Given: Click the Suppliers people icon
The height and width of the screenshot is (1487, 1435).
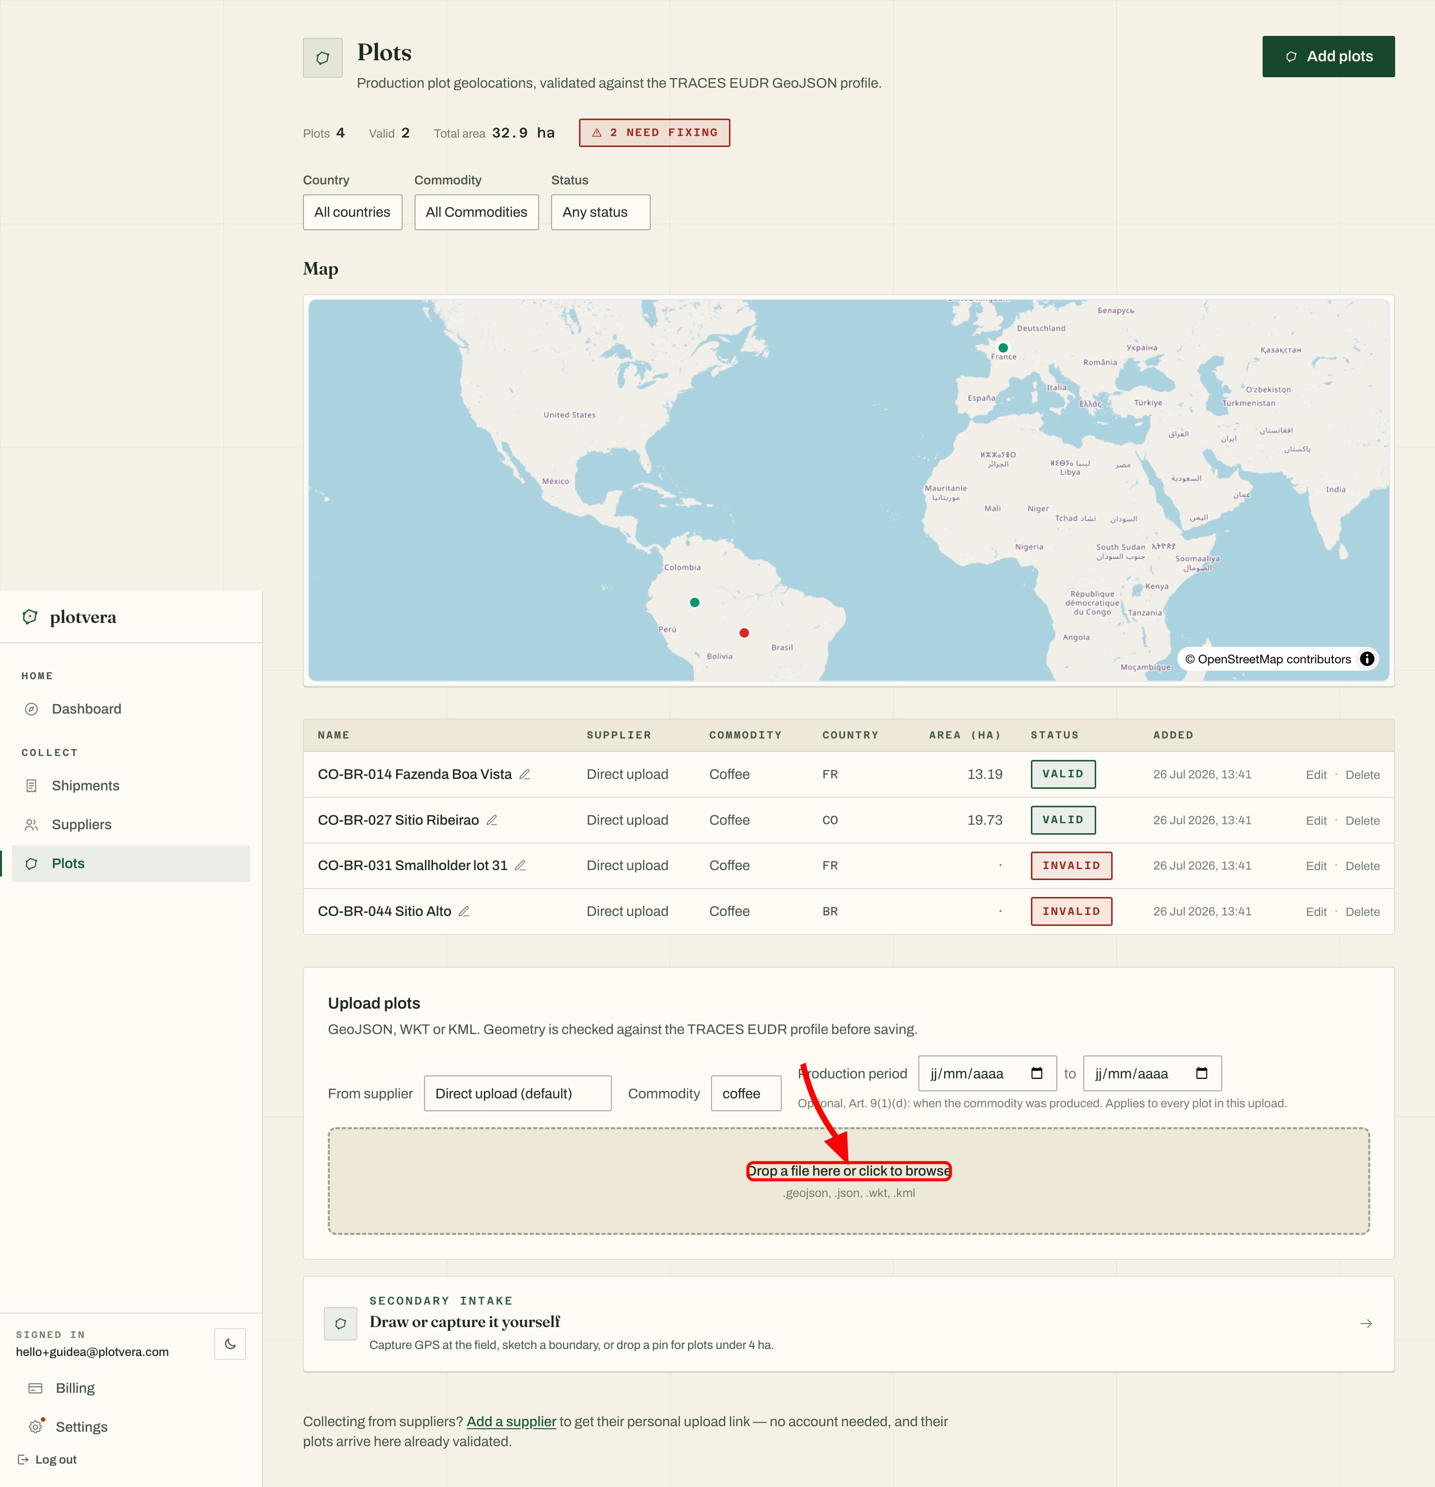Looking at the screenshot, I should coord(31,825).
